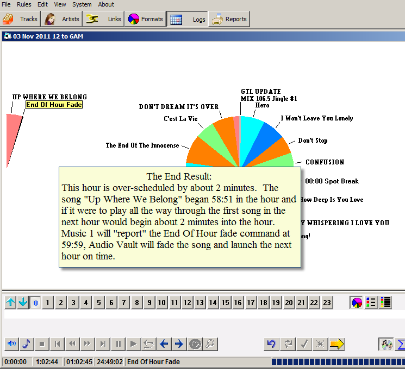Click the music note icon
Viewport: 405px width, 369px height.
click(27, 344)
